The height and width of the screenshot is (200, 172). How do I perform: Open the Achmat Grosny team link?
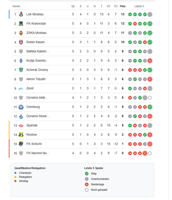click(x=37, y=70)
